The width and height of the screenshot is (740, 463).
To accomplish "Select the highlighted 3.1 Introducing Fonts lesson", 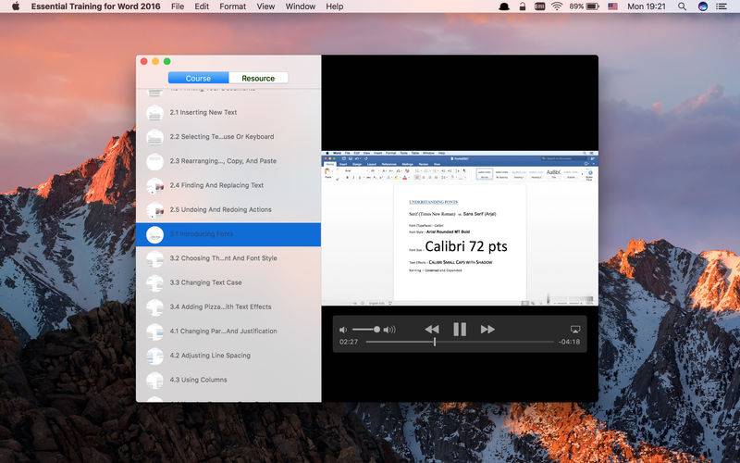I will pyautogui.click(x=228, y=234).
